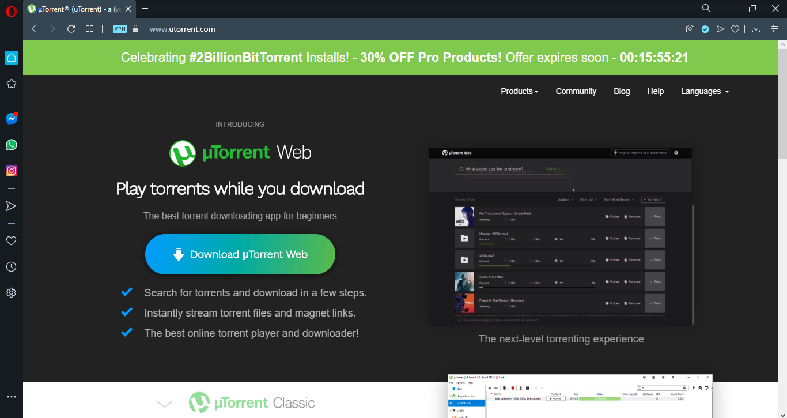The width and height of the screenshot is (787, 418).
Task: Open a new tab with plus button
Action: pyautogui.click(x=145, y=8)
